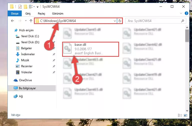Switch to the Giriş ribbon tab
The image size is (192, 126).
(x=28, y=13)
